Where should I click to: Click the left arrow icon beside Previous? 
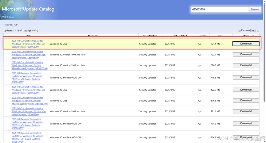click(239, 31)
